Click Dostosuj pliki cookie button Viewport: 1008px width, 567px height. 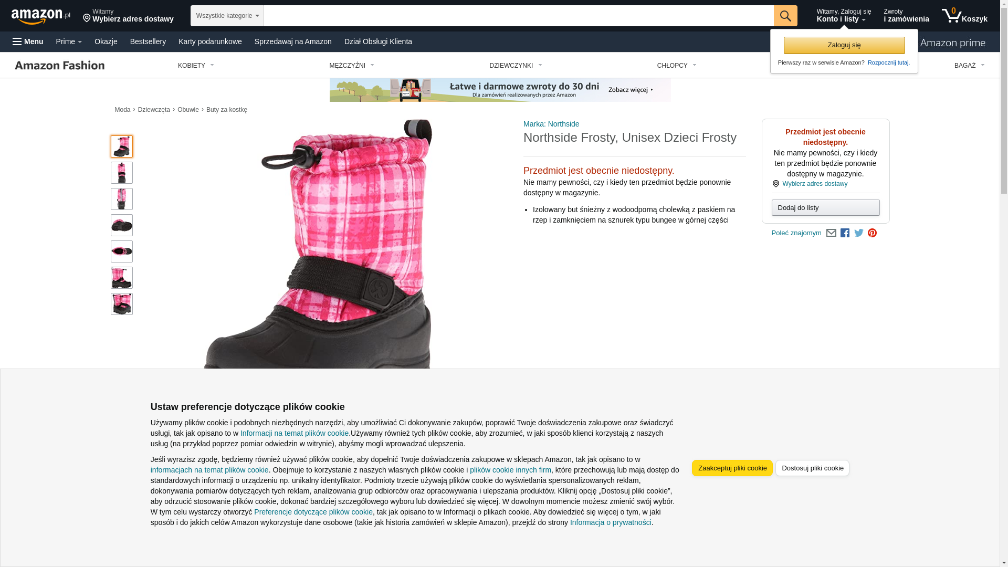(x=812, y=468)
